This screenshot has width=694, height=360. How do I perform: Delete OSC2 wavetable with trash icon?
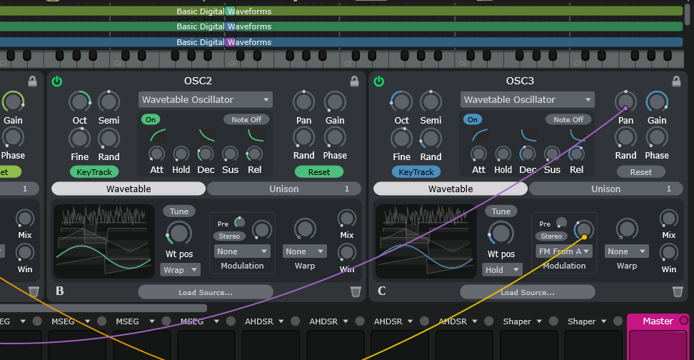(x=356, y=291)
